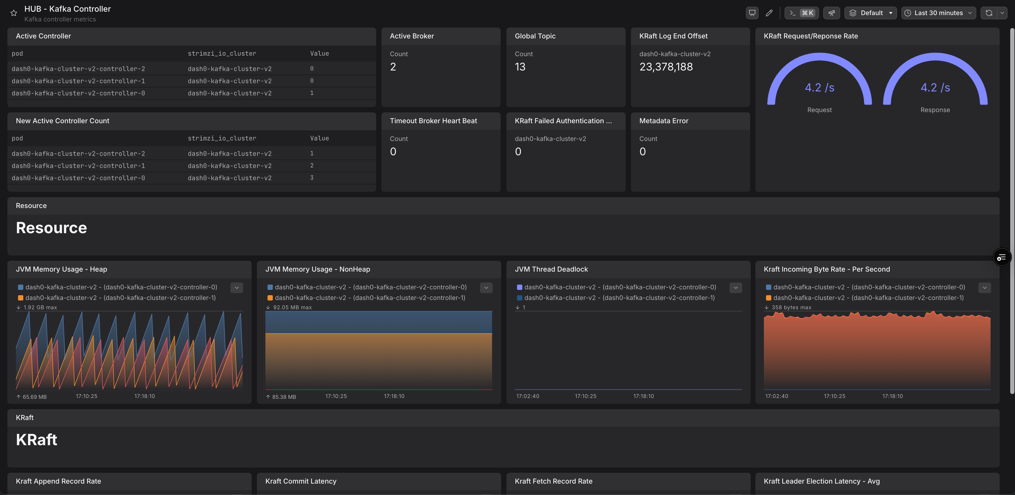Expand the Kraft Incoming Byte Rate legend
The height and width of the screenshot is (495, 1015).
pyautogui.click(x=984, y=288)
